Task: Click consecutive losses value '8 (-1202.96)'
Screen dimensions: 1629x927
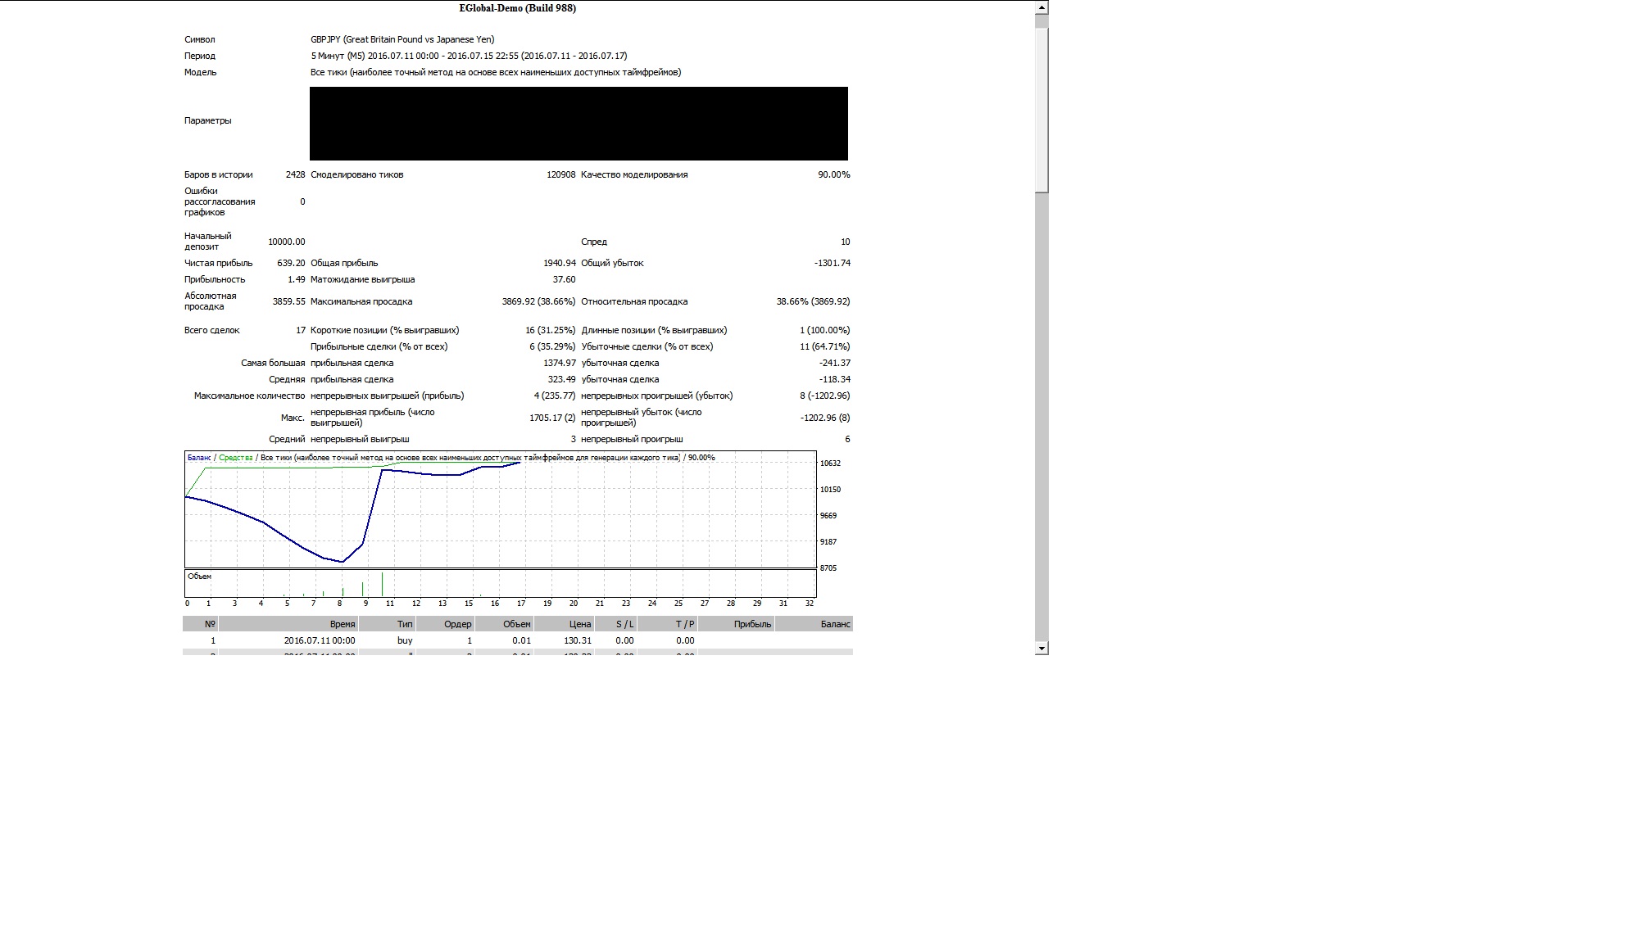Action: click(825, 396)
